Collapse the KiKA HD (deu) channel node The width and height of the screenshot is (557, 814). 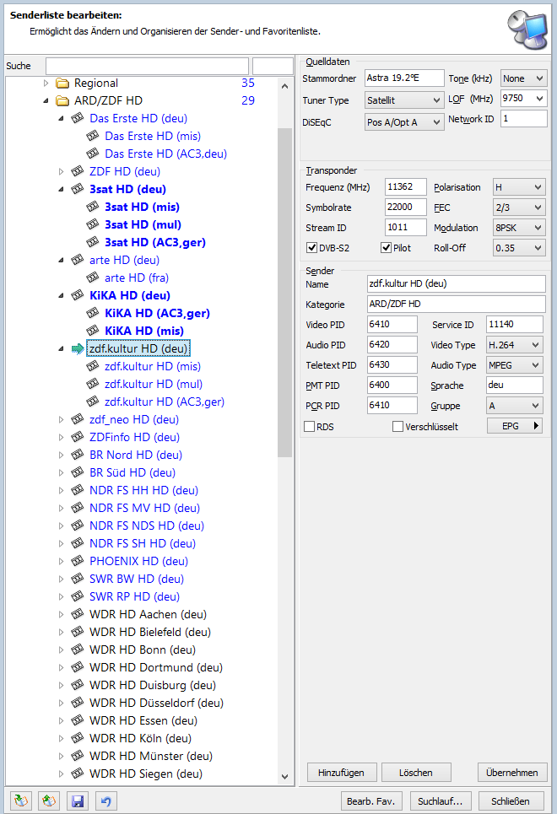tap(61, 295)
